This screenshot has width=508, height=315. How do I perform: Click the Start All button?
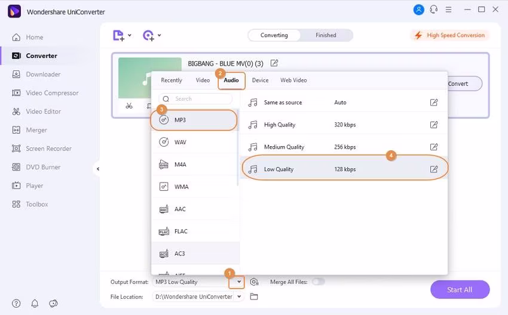pyautogui.click(x=460, y=290)
